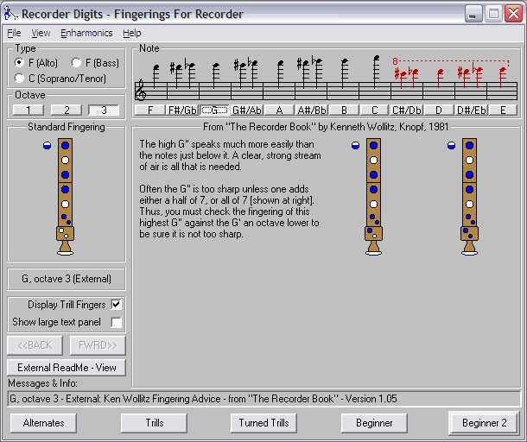Screen dimensions: 527x442
Task: Enable Show large text panel
Action: tap(117, 322)
